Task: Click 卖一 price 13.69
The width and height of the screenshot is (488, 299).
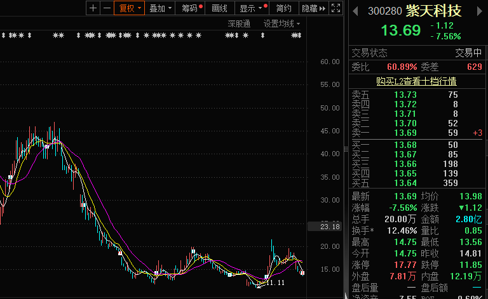Action: (405, 133)
